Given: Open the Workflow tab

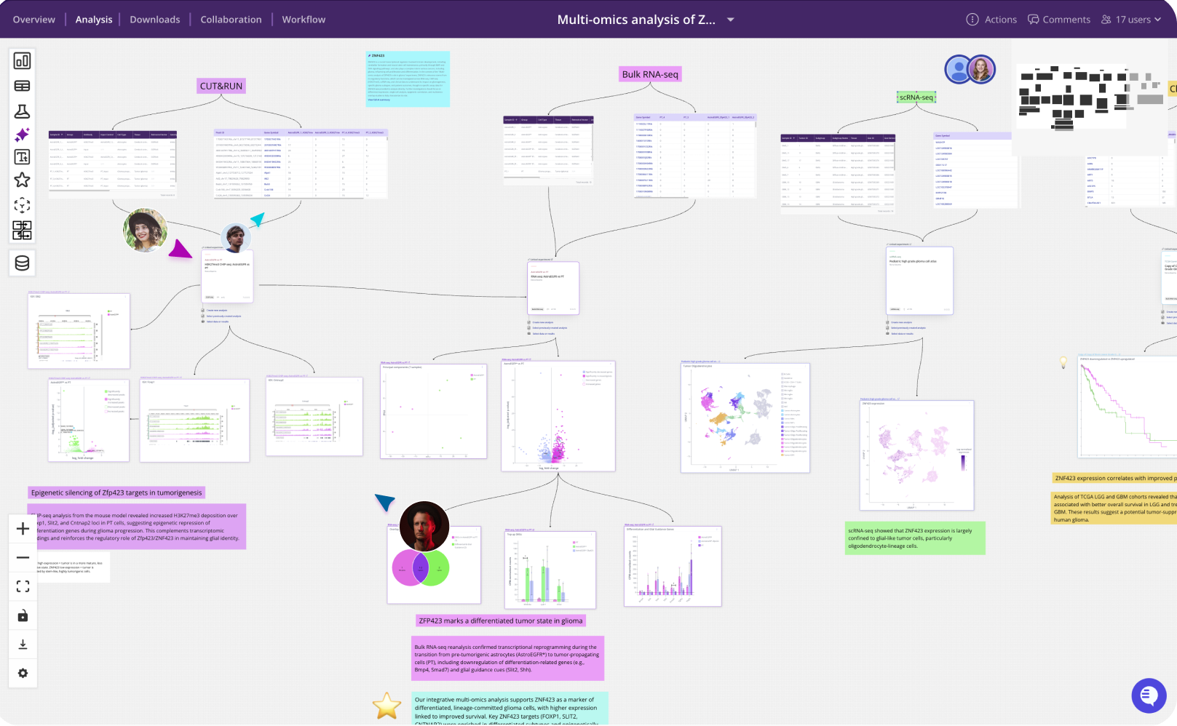Looking at the screenshot, I should coord(303,20).
